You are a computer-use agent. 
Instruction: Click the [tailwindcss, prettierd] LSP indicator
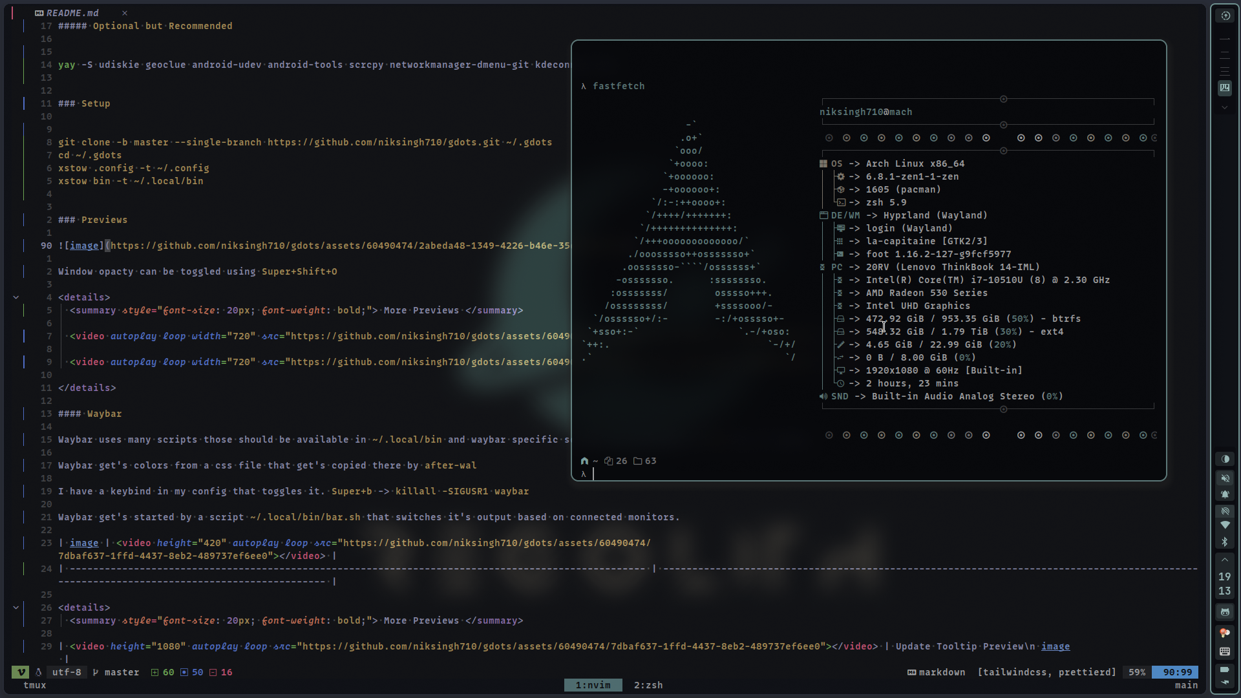click(x=1046, y=672)
